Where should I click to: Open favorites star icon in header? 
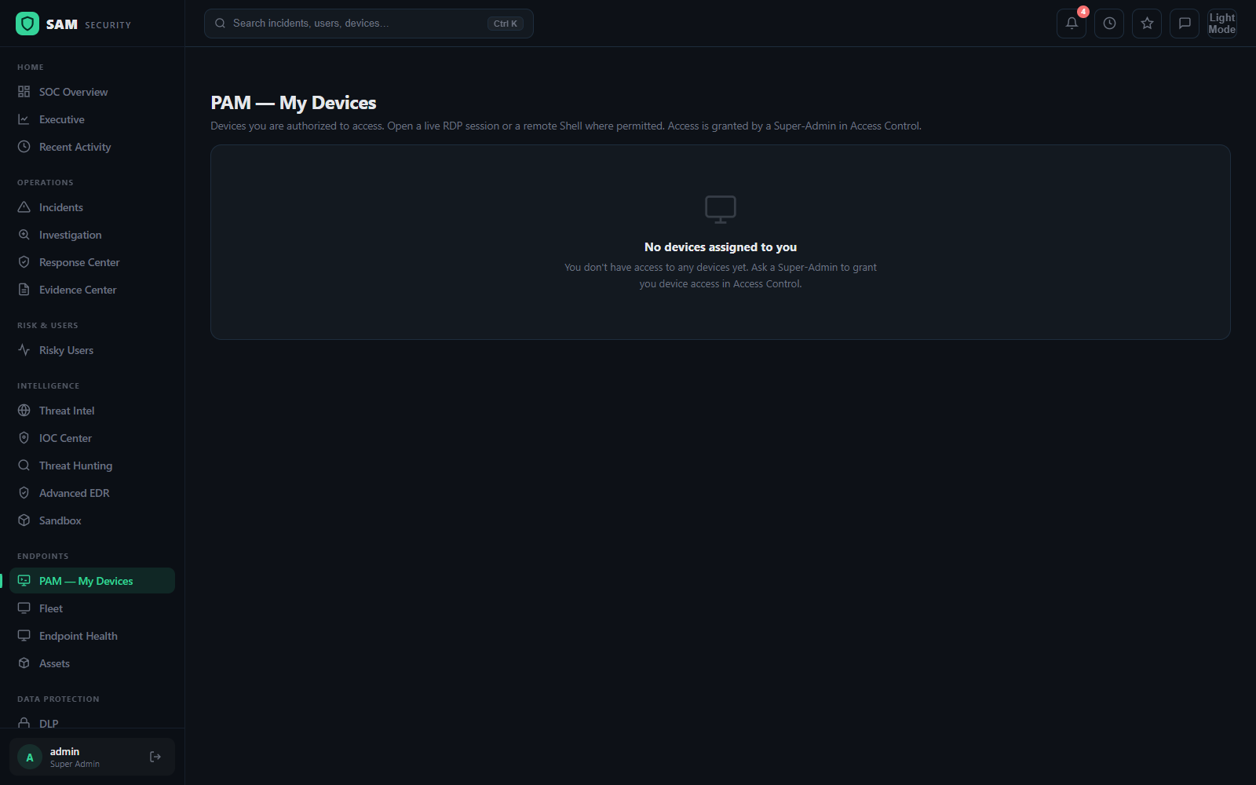coord(1147,24)
